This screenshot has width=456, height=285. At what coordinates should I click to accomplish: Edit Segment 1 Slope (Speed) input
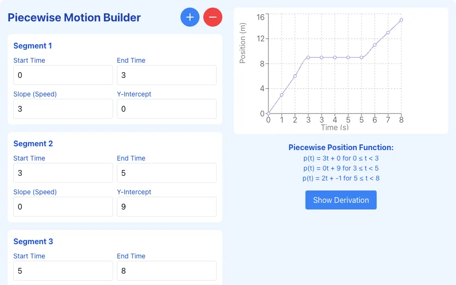point(63,109)
